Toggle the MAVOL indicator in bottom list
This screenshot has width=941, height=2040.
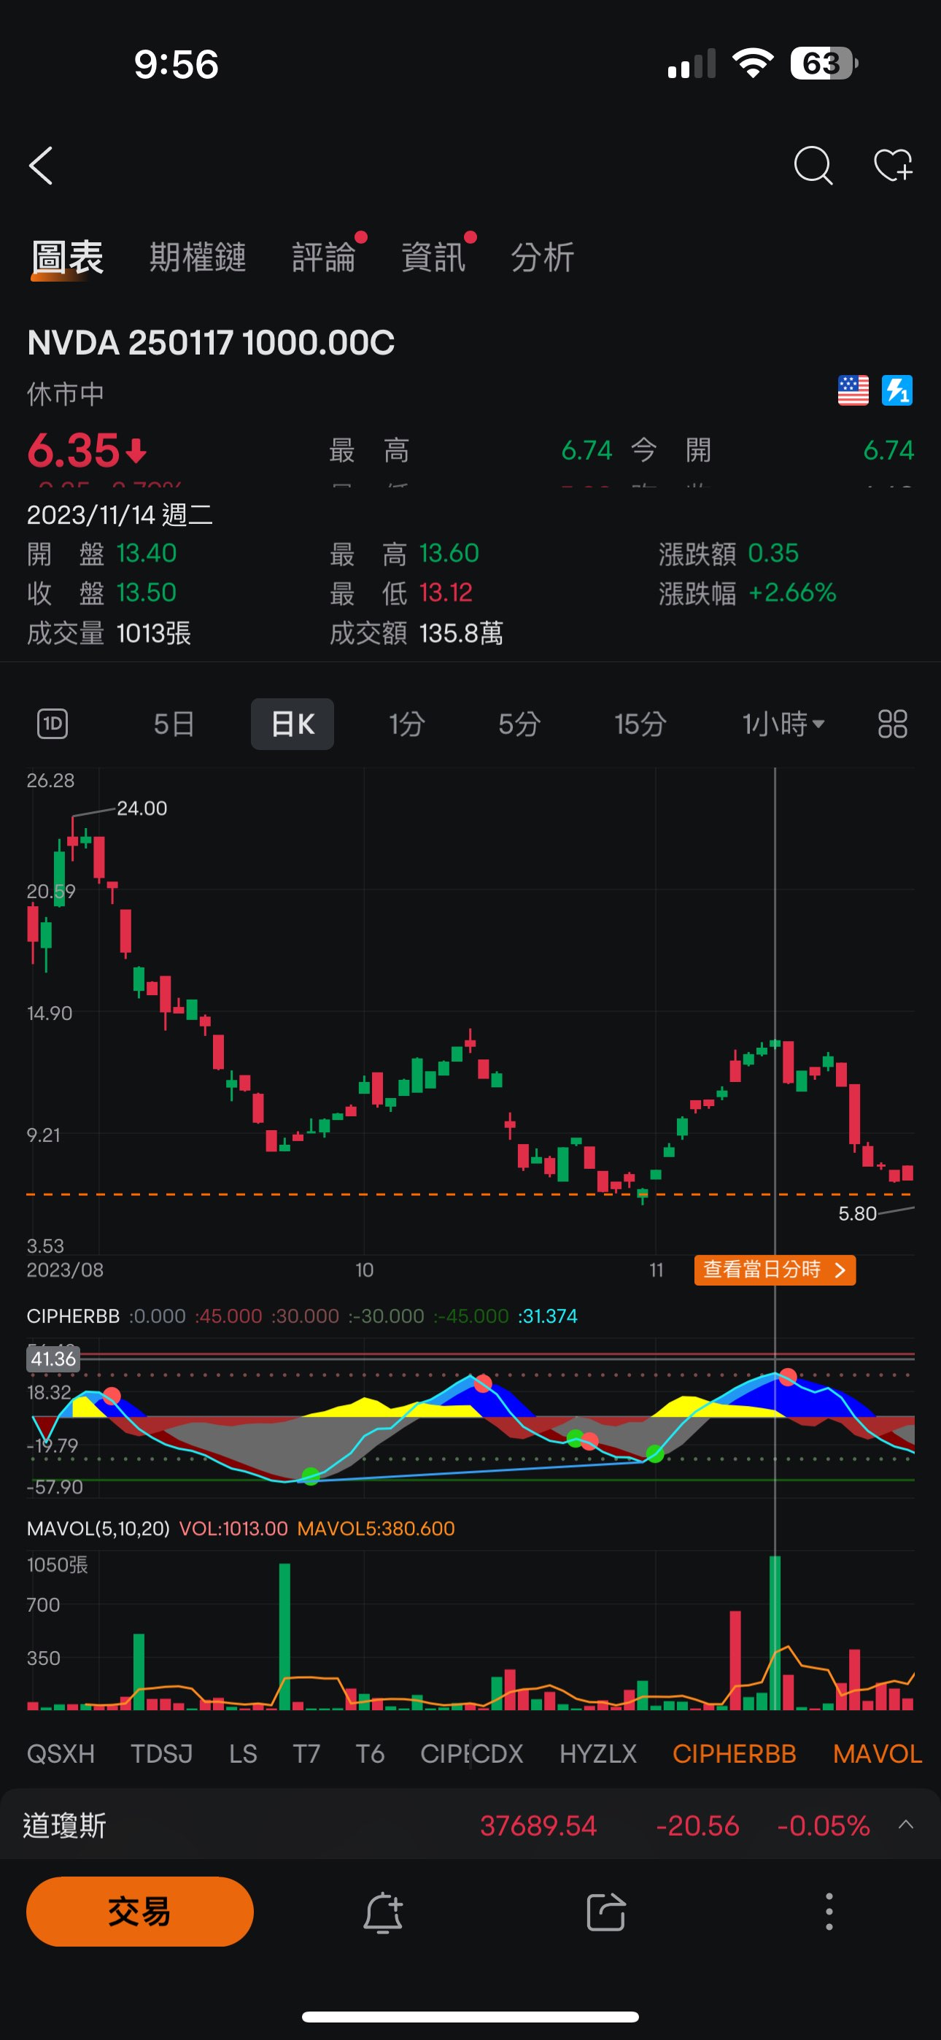[x=878, y=1754]
